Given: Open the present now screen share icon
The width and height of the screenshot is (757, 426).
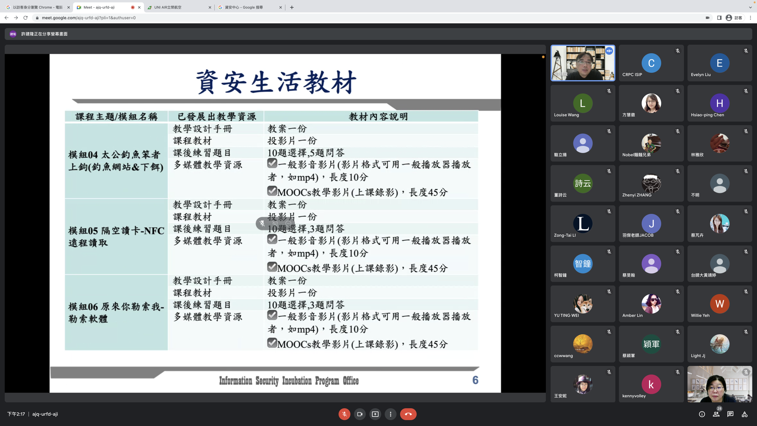Looking at the screenshot, I should [x=375, y=414].
